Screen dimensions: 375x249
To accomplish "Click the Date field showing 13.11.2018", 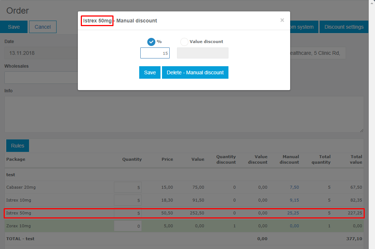I will (40, 53).
